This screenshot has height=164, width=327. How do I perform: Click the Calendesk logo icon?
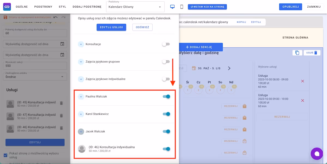(x=7, y=7)
